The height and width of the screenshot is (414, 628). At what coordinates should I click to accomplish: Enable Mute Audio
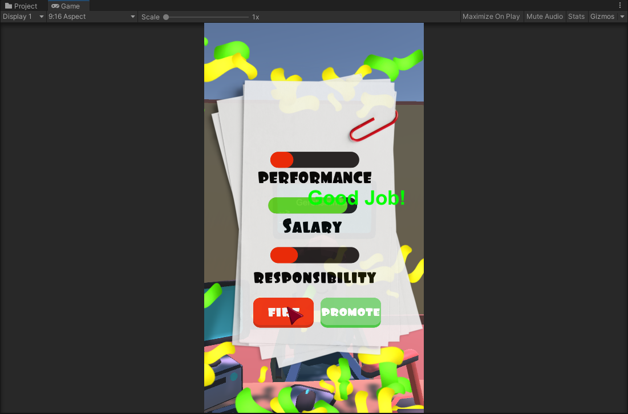(544, 17)
